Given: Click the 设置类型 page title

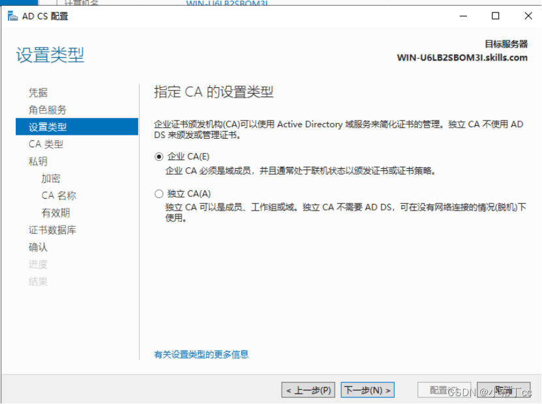Looking at the screenshot, I should pos(50,55).
